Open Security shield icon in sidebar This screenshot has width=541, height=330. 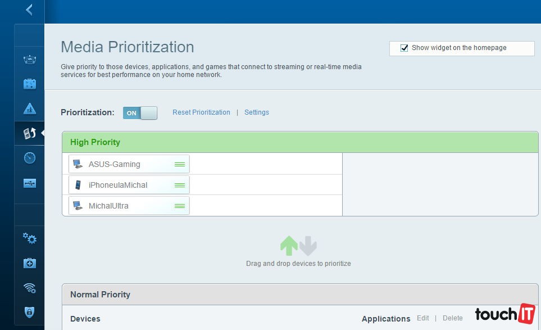[x=30, y=312]
